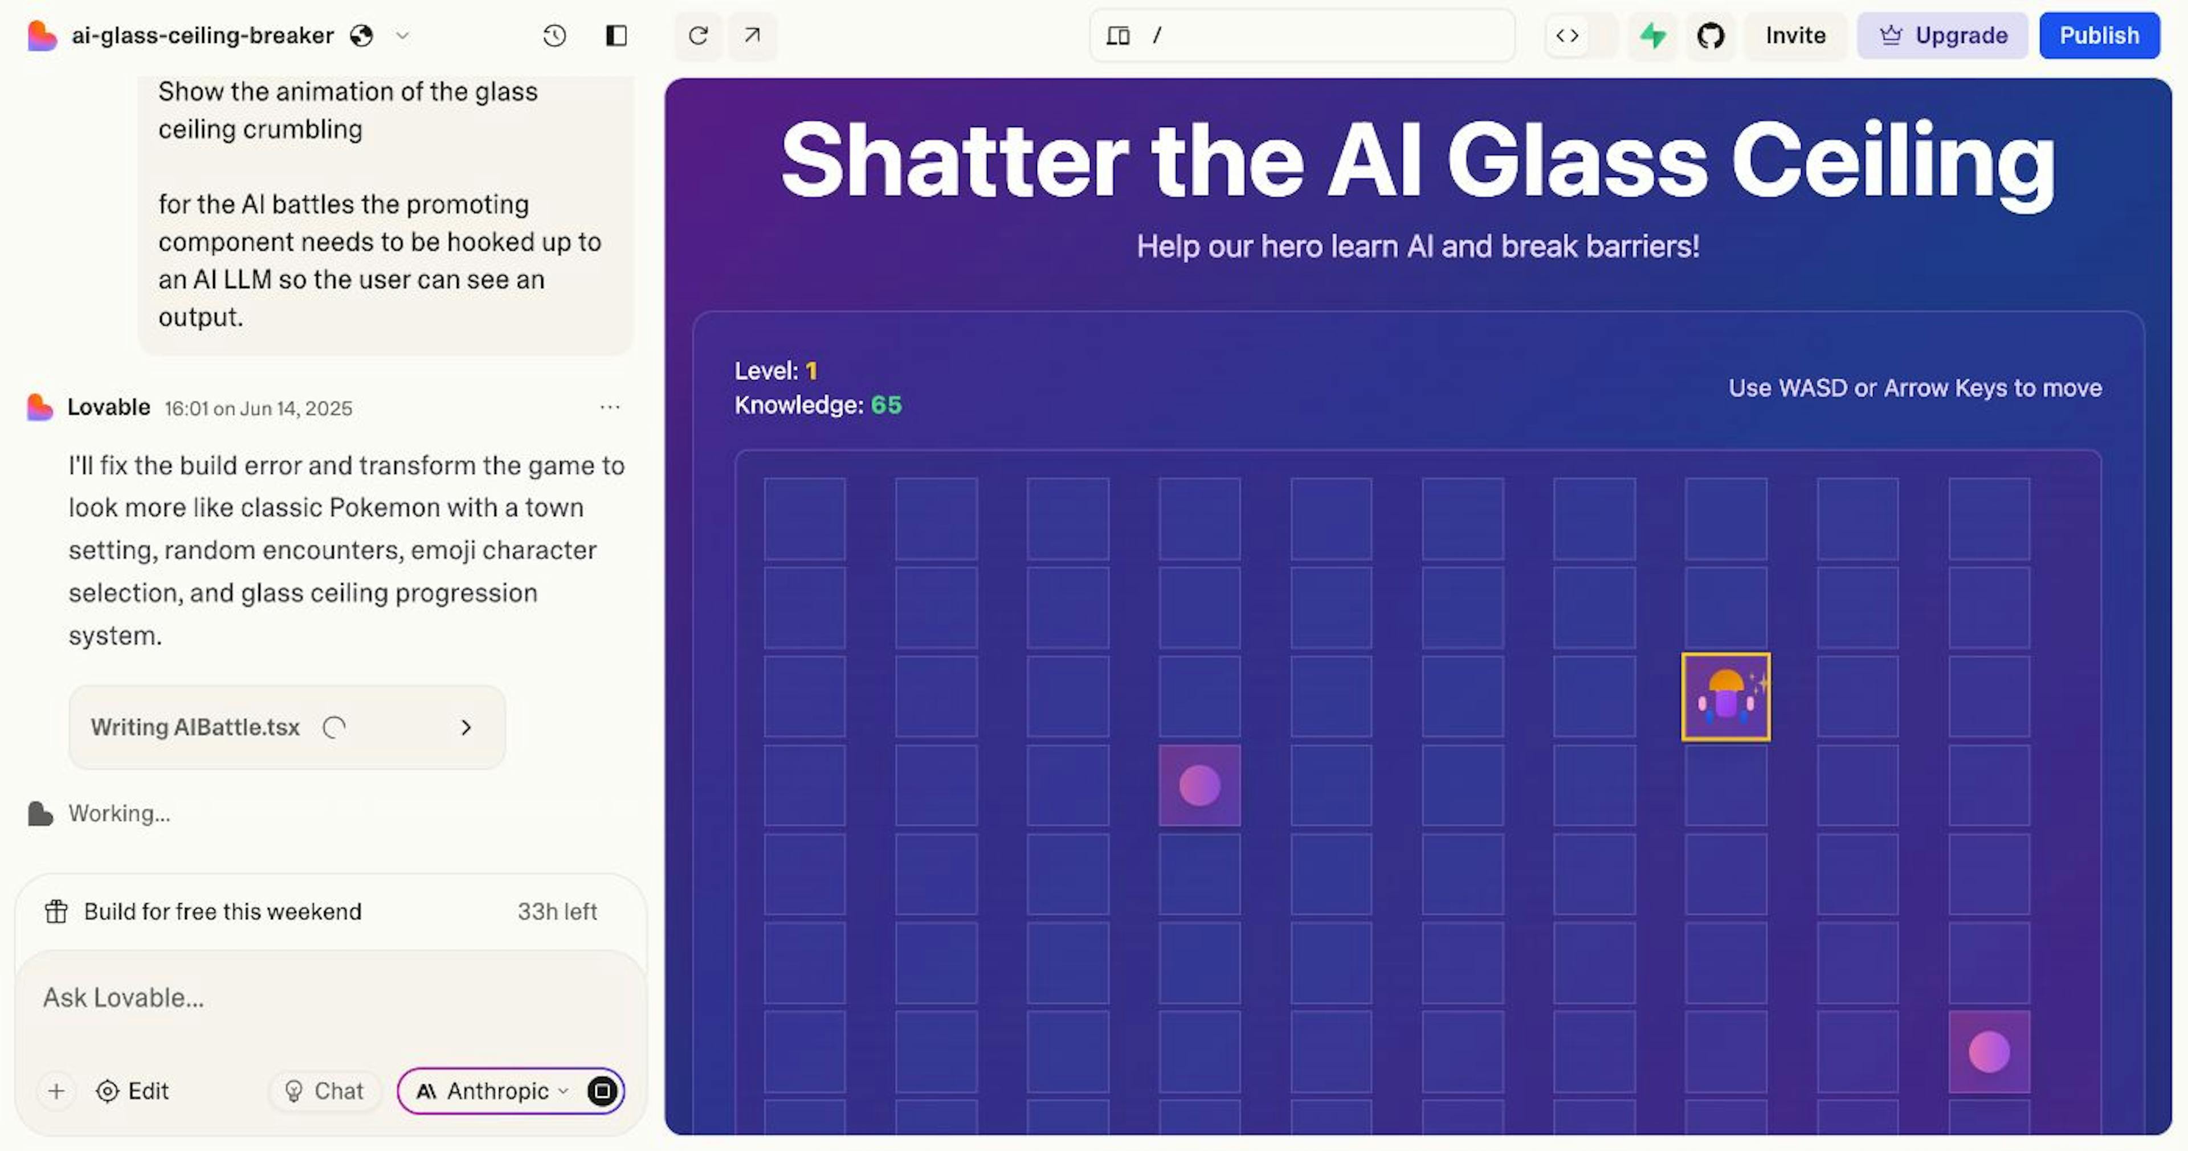Screen dimensions: 2188x1151
Task: Open the Supabase lightning bolt icon
Action: pyautogui.click(x=1652, y=36)
